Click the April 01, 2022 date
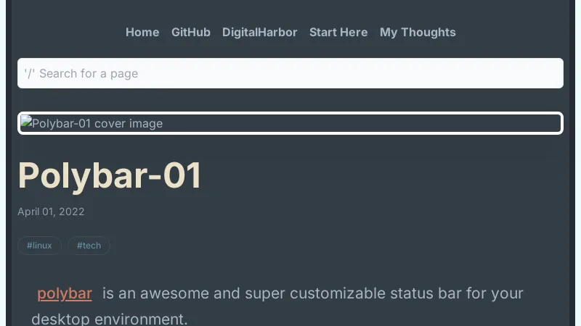The height and width of the screenshot is (326, 581). pyautogui.click(x=51, y=212)
